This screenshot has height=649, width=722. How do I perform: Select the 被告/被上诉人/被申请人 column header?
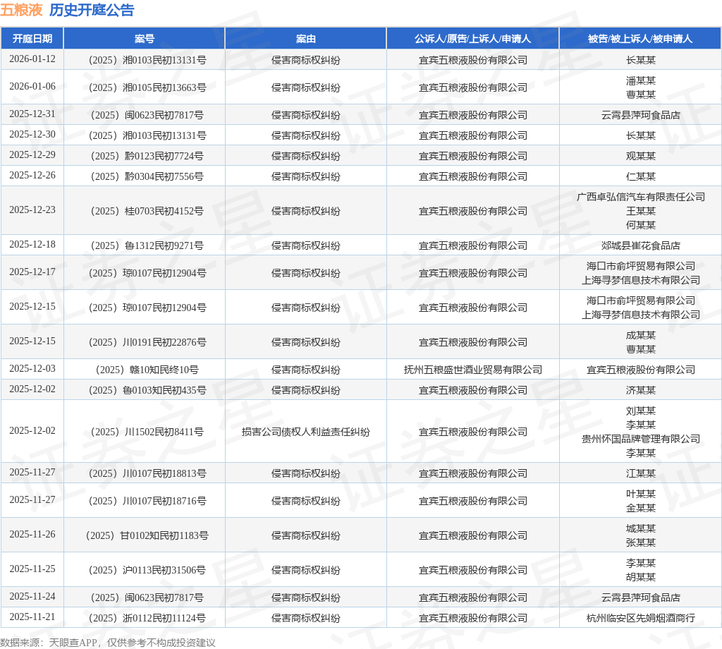tap(640, 39)
